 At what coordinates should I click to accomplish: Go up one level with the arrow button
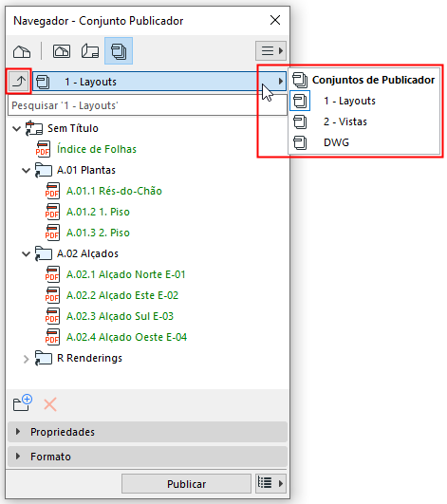click(x=19, y=82)
